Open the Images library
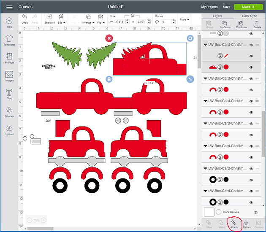Screen dimensions: 266x232 (x=9, y=76)
